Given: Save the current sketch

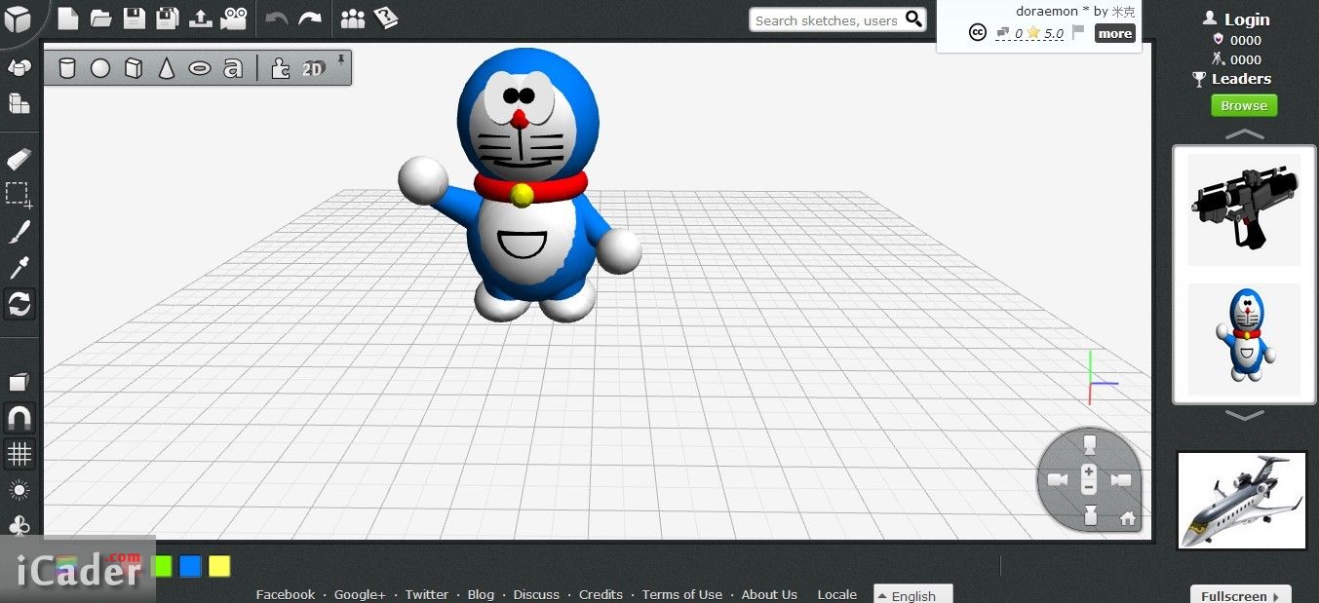Looking at the screenshot, I should coord(134,18).
